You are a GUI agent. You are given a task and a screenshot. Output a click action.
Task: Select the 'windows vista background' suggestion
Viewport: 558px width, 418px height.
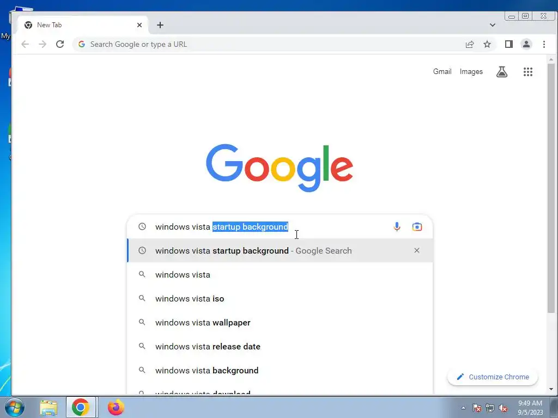(x=280, y=370)
